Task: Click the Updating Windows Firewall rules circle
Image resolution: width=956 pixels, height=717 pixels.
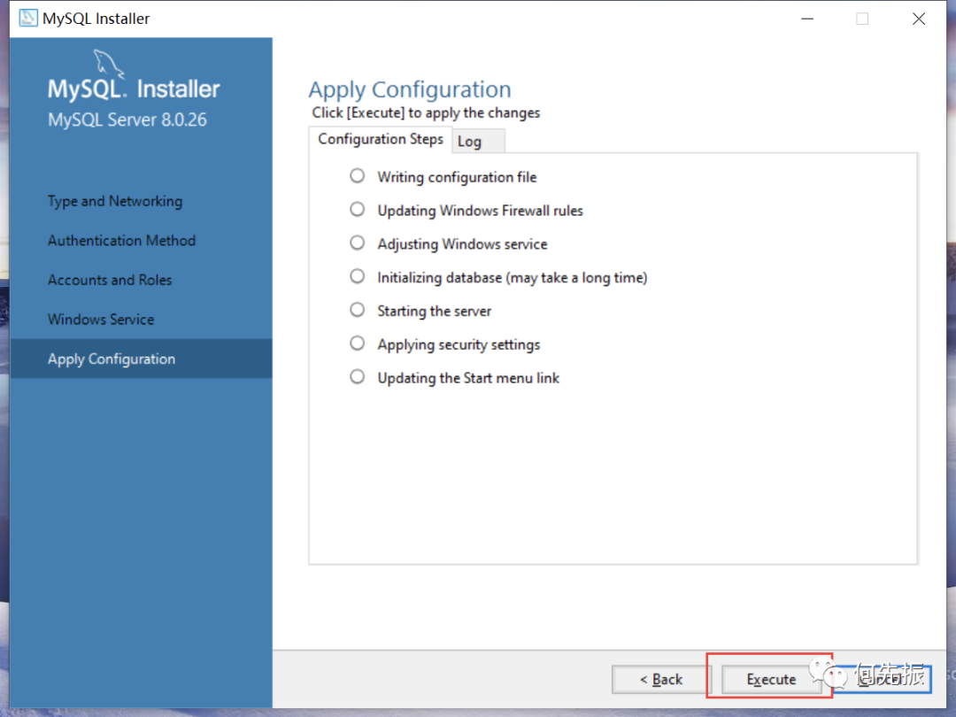Action: pos(358,210)
